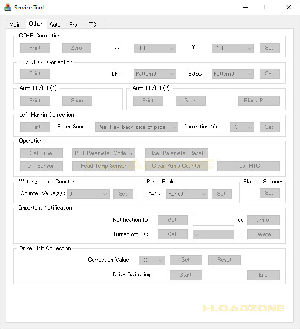Image resolution: width=300 pixels, height=329 pixels.
Task: Click the Turn off button
Action: pos(263,220)
